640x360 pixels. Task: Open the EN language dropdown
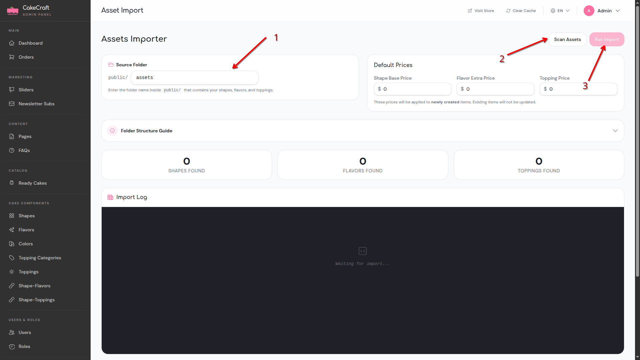(560, 10)
